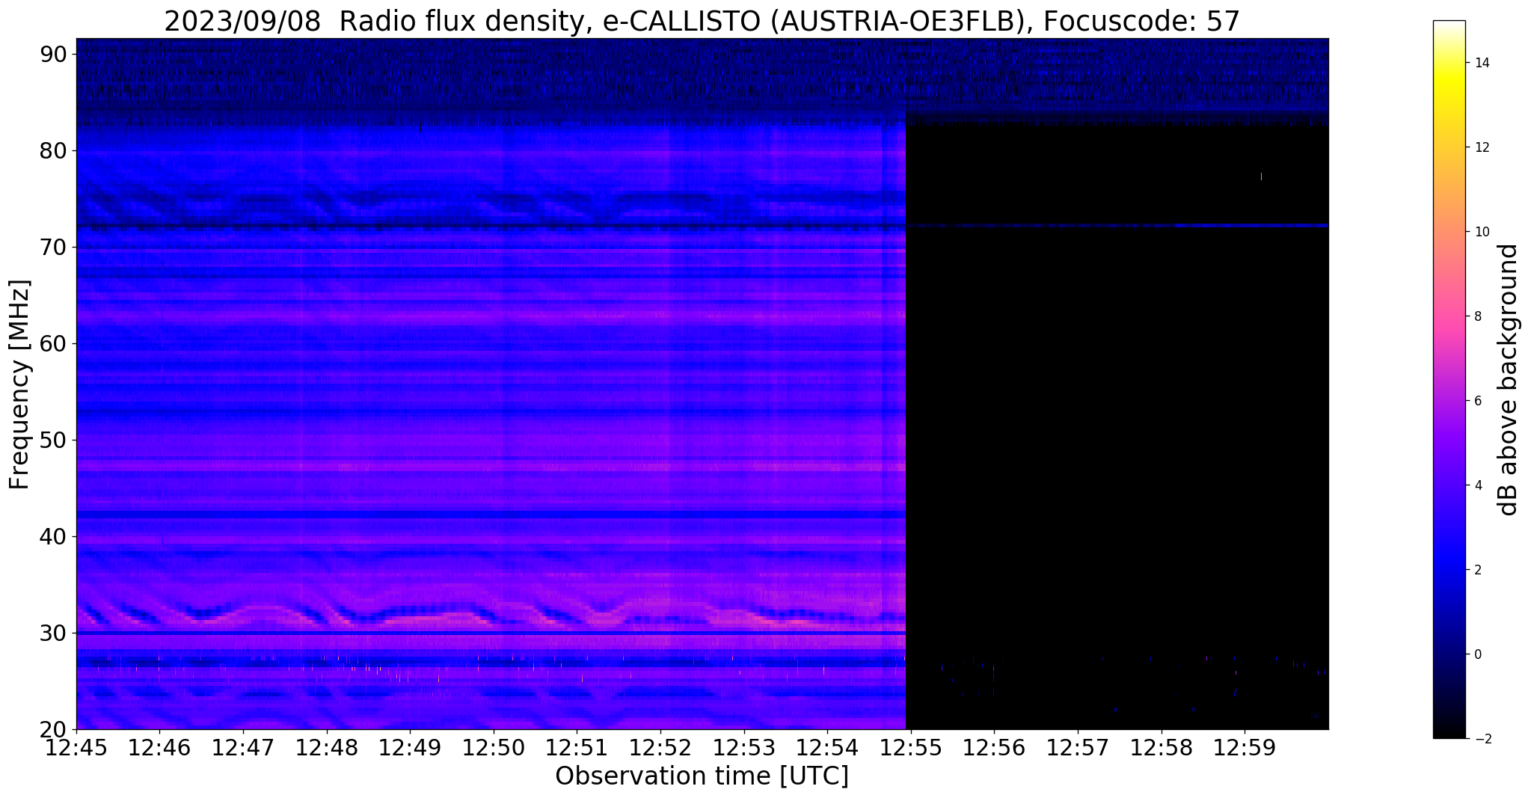Screen dimensions: 1531x798
Task: Click the colorbar tick label 4
Action: pyautogui.click(x=1477, y=485)
